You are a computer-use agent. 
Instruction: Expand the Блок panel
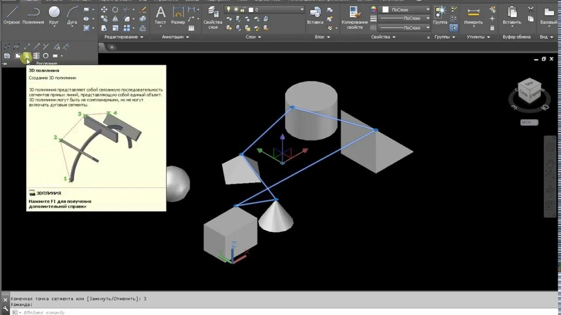click(322, 37)
